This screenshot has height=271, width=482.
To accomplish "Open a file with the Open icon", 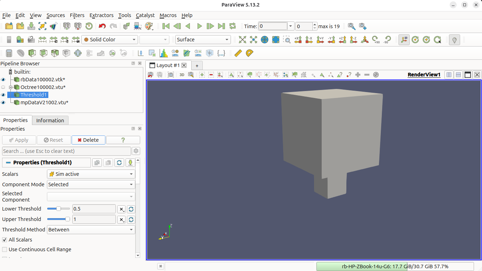I will coord(9,26).
